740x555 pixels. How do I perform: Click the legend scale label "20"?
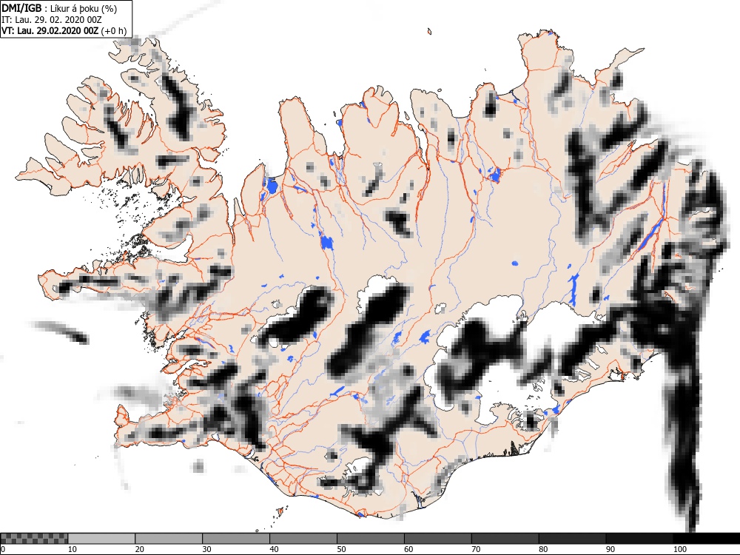(x=140, y=549)
